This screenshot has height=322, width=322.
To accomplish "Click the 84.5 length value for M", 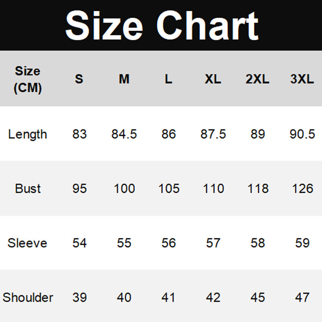I will tap(124, 134).
